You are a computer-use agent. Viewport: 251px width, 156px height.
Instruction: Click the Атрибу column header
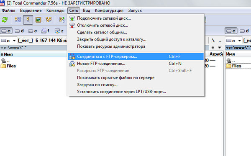point(216,54)
